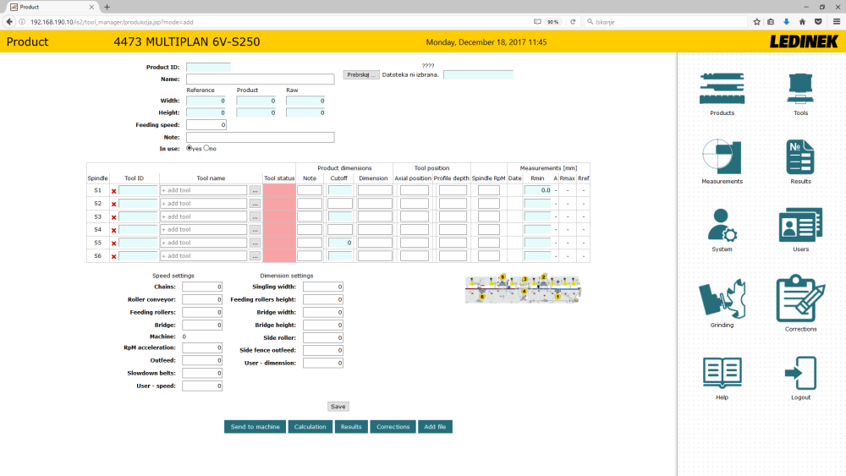This screenshot has width=846, height=476.
Task: Open the Products section icon
Action: [722, 89]
